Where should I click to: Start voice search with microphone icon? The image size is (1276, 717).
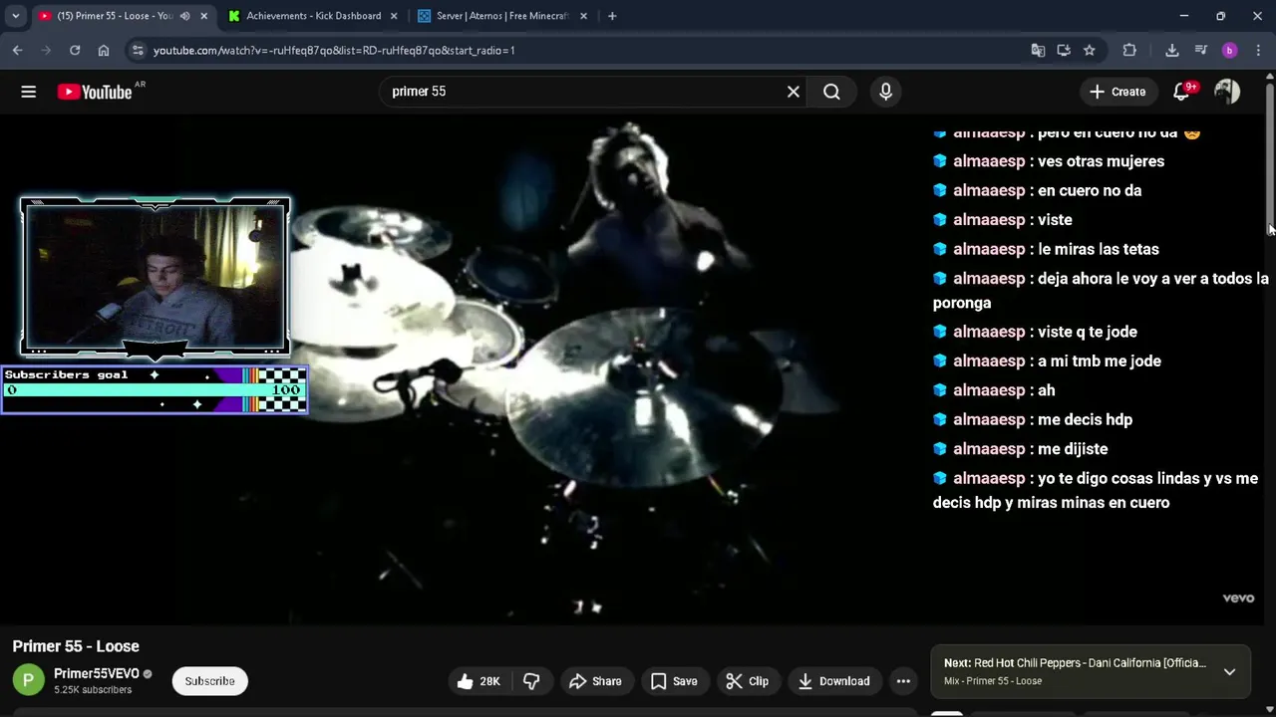coord(885,92)
